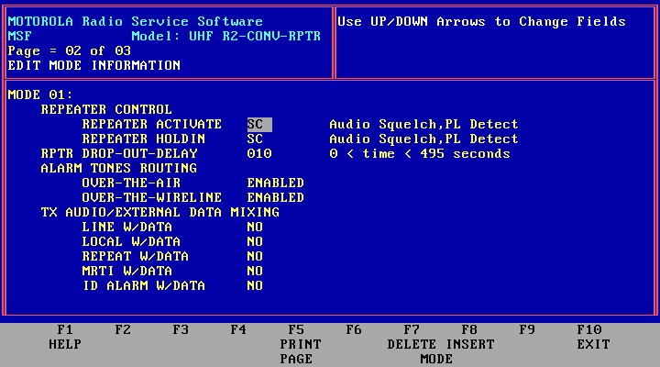Click the REPEATER CONTROL heading
660x367 pixels.
tap(106, 109)
